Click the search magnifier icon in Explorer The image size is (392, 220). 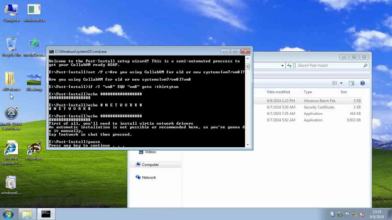[x=365, y=65]
